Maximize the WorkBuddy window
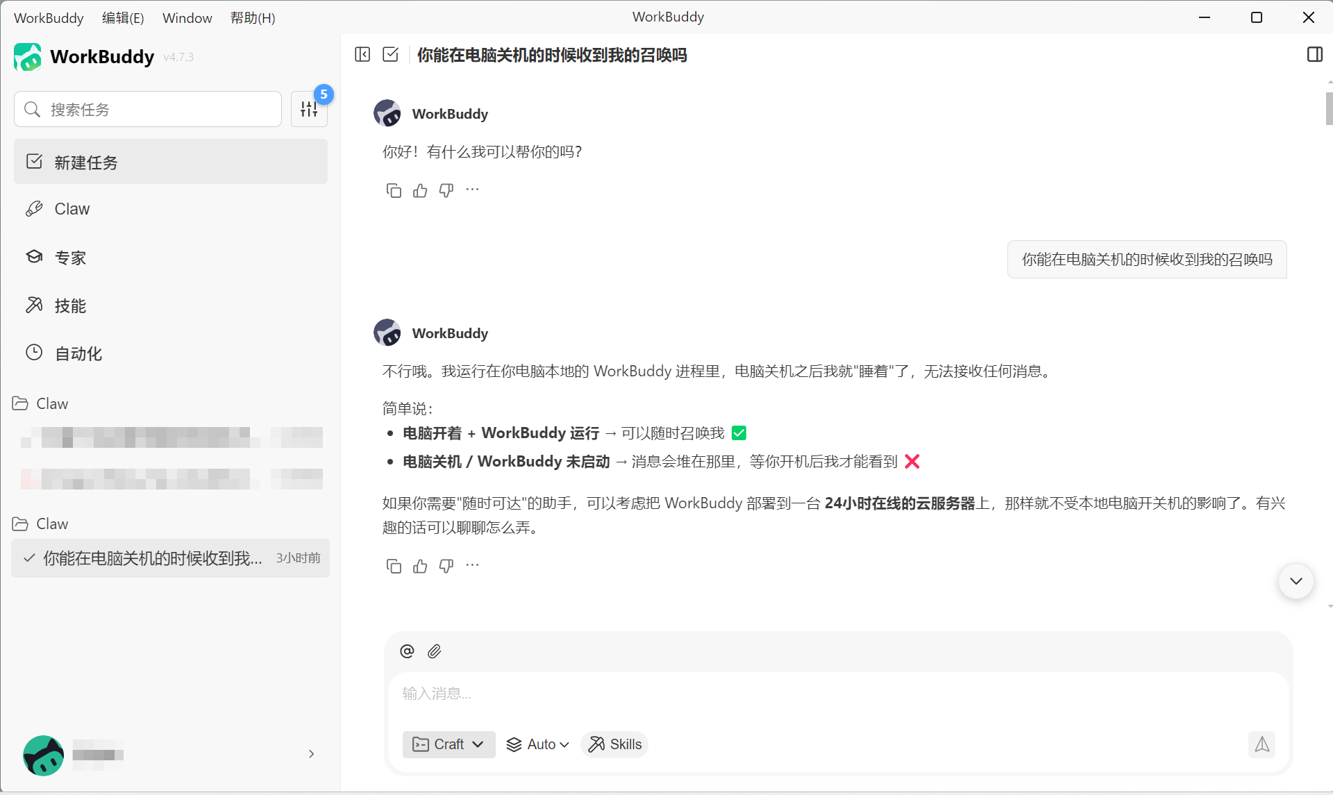The height and width of the screenshot is (795, 1333). tap(1257, 17)
